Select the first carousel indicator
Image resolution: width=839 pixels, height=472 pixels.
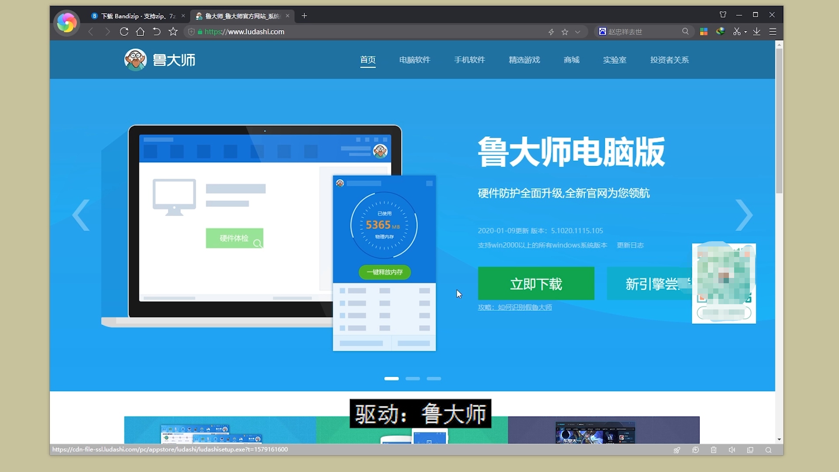tap(392, 378)
